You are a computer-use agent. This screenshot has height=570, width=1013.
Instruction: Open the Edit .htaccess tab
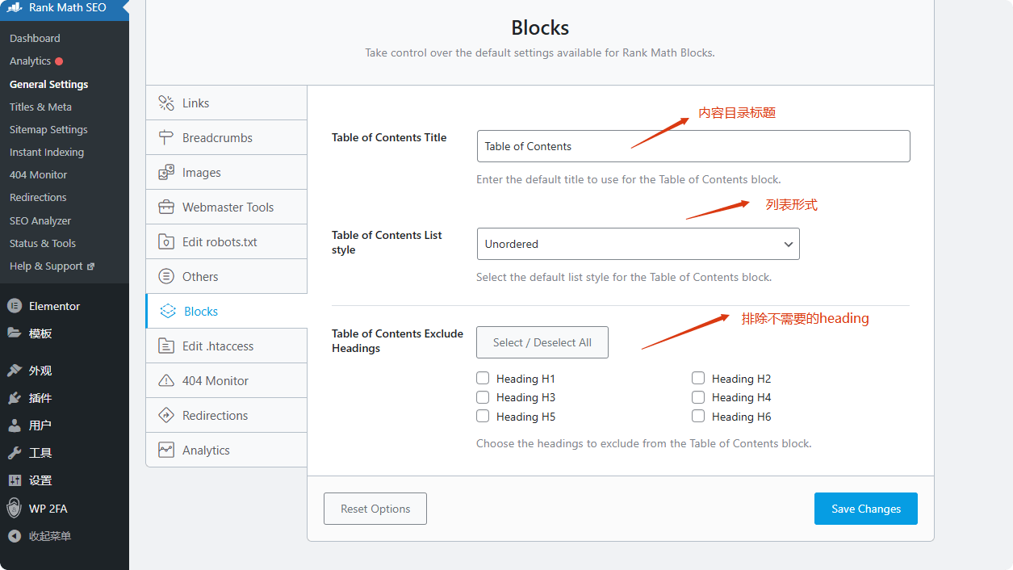point(226,346)
